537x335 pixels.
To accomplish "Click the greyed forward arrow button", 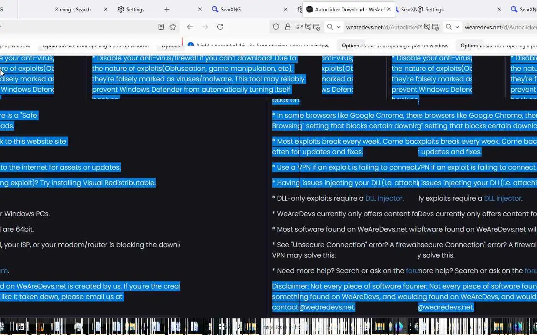I will point(205,27).
